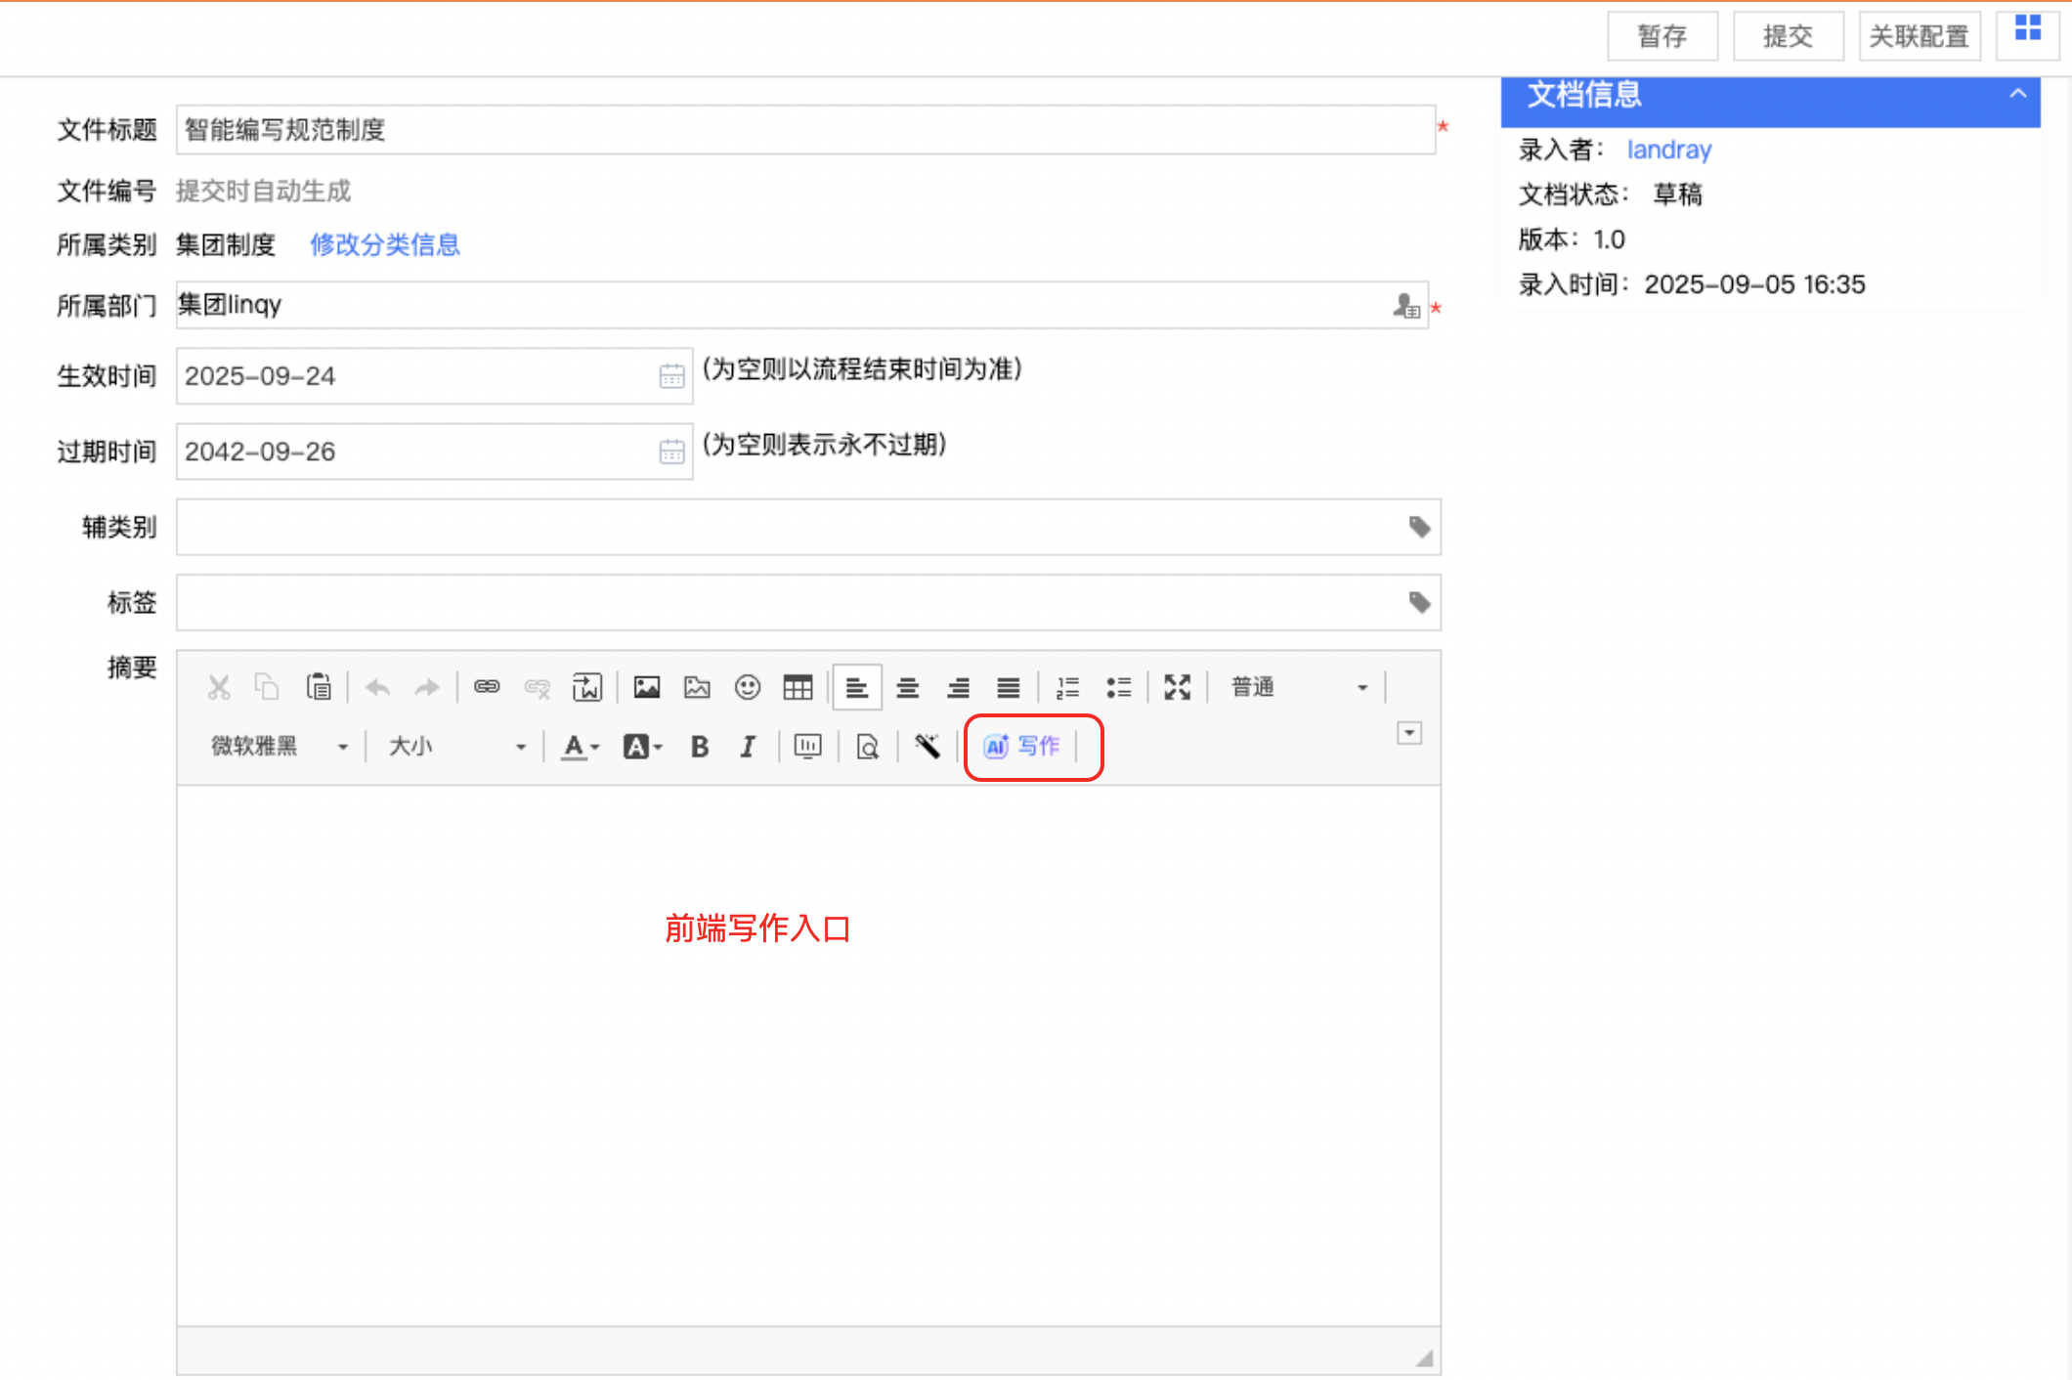Click the paste icon in toolbar
The image size is (2072, 1380).
tap(319, 688)
